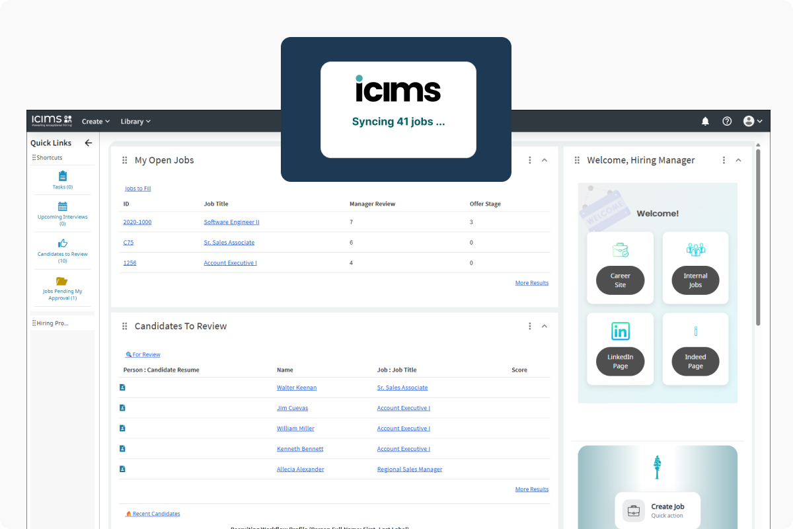Image resolution: width=793 pixels, height=529 pixels.
Task: Open job ID 2020-1000
Action: [x=137, y=222]
